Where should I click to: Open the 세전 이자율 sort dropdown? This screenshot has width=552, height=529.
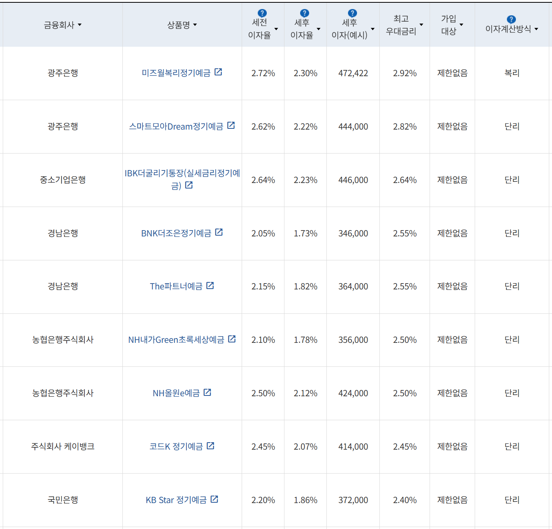pos(277,29)
